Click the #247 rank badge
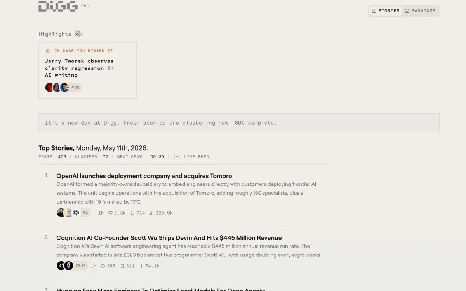Screen dimensions: 466x291 [80, 266]
